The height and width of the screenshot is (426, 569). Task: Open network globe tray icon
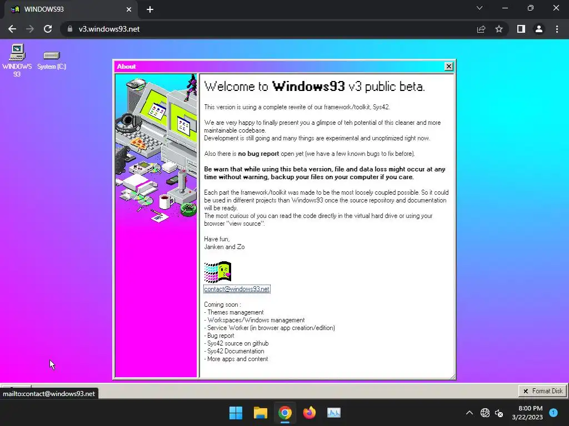click(x=485, y=413)
